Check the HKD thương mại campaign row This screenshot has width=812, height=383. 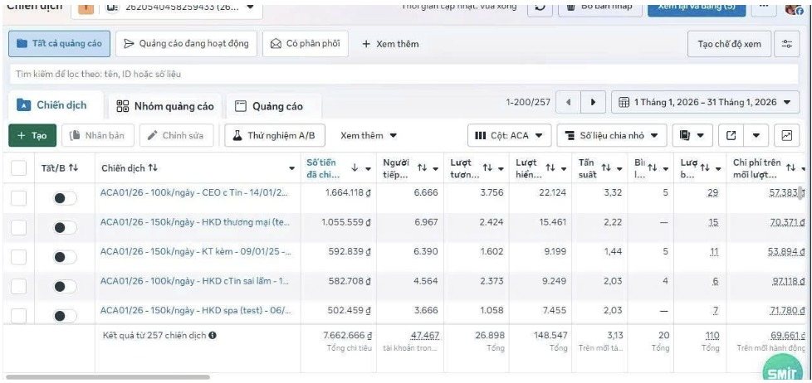(18, 227)
